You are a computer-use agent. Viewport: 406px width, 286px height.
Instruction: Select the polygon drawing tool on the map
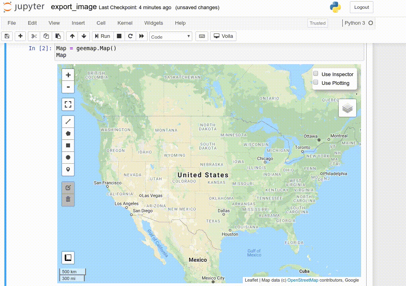point(68,133)
